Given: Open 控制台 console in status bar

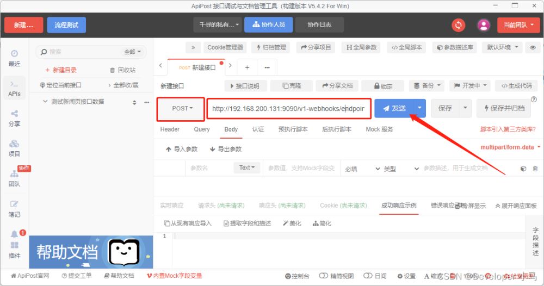Looking at the screenshot, I should pyautogui.click(x=297, y=276).
